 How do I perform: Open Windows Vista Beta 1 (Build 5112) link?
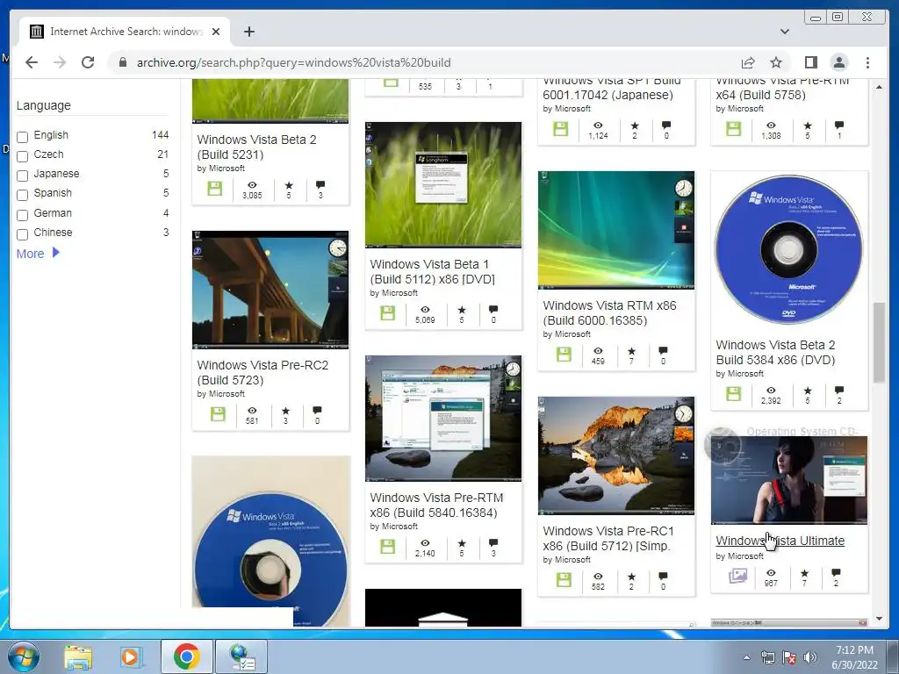pos(432,272)
